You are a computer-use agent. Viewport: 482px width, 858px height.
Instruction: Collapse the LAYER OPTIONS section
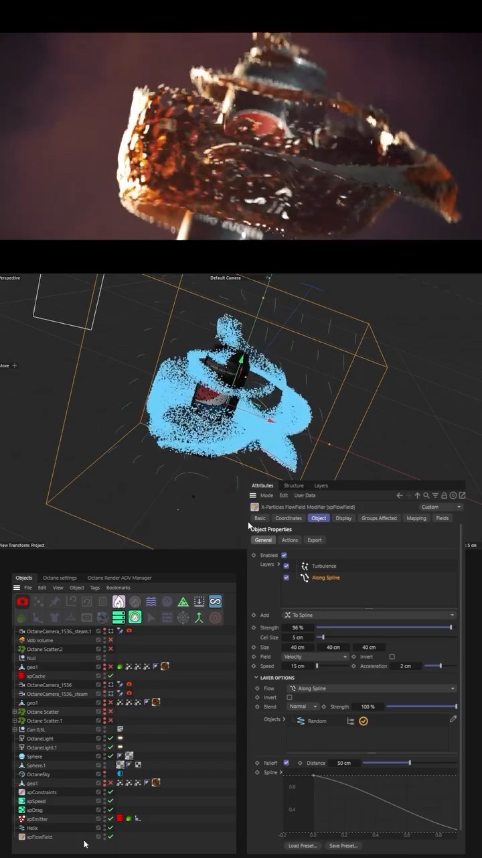click(256, 678)
